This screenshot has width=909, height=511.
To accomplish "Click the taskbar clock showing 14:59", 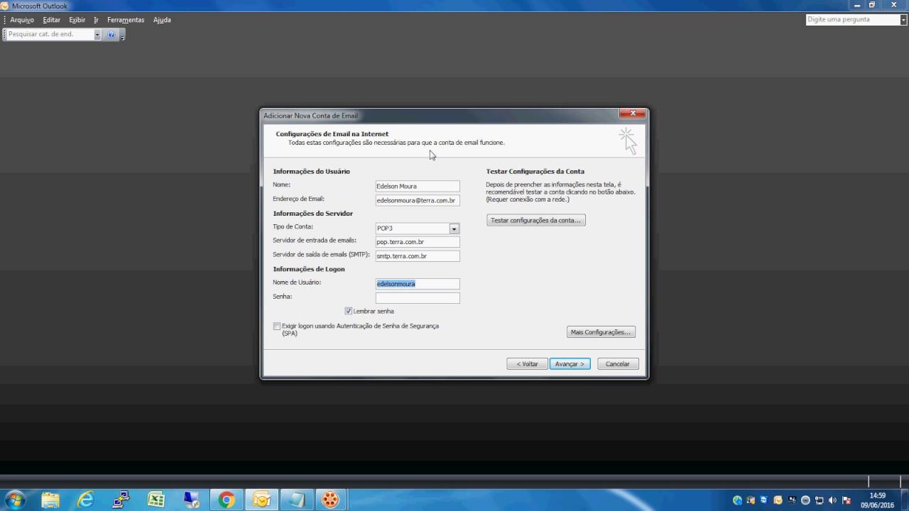I will (877, 500).
